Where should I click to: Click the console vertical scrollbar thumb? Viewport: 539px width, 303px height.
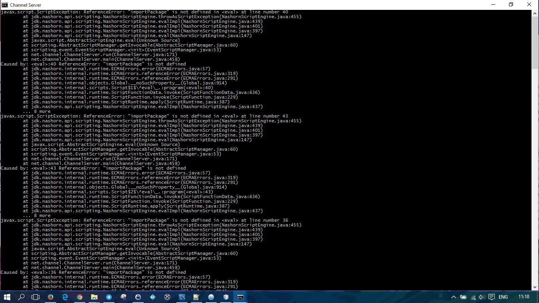click(535, 42)
